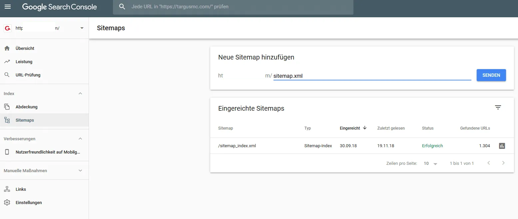Screen dimensions: 518x219
Task: Click the 19.11.18 last read date
Action: pyautogui.click(x=386, y=146)
